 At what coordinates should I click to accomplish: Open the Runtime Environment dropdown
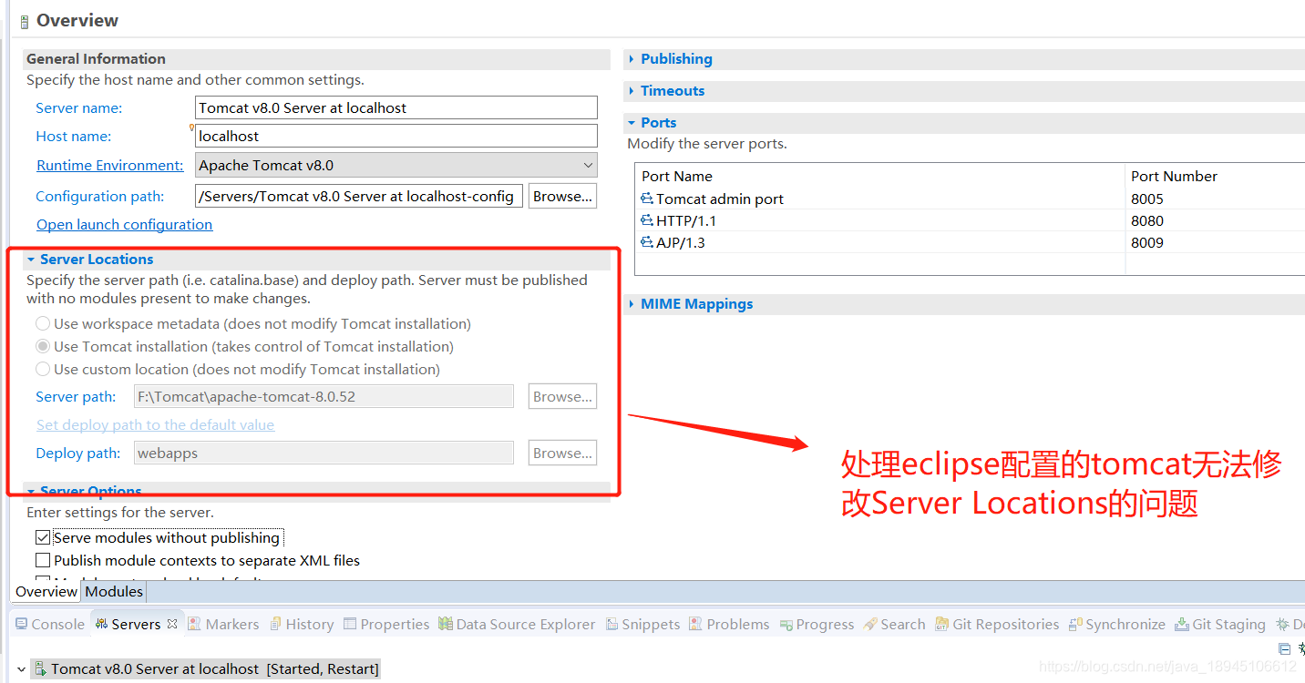tap(588, 165)
